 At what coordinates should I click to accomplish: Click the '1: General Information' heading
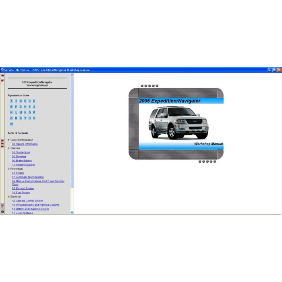tap(20, 140)
